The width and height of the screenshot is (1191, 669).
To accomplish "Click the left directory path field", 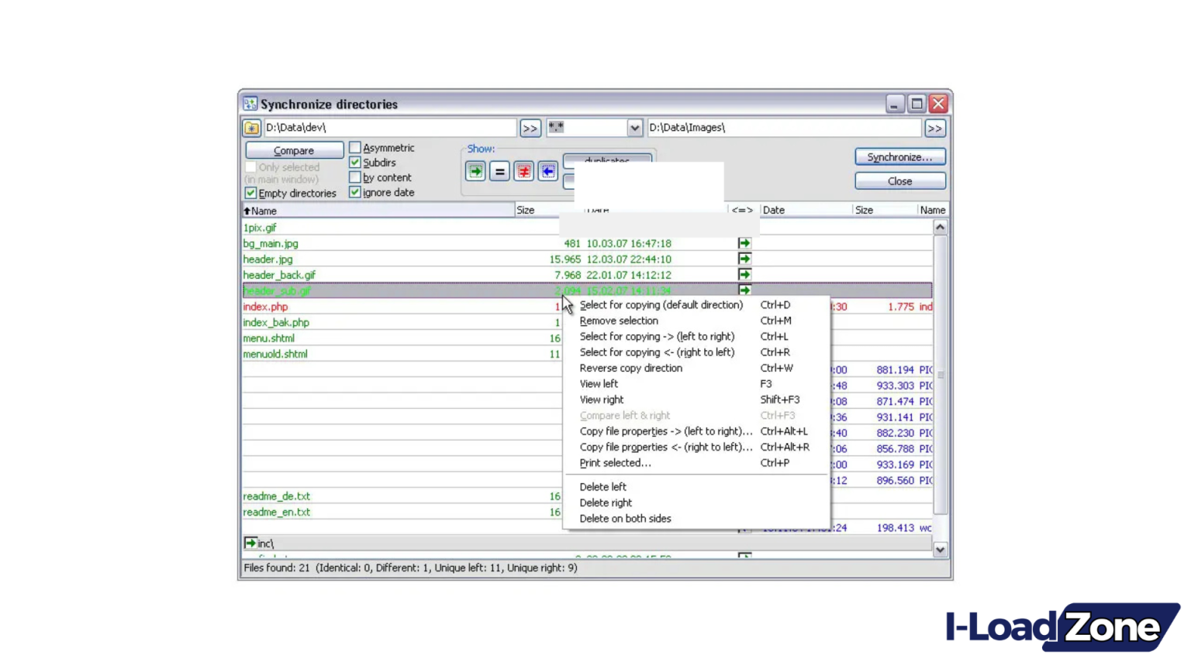I will [390, 128].
